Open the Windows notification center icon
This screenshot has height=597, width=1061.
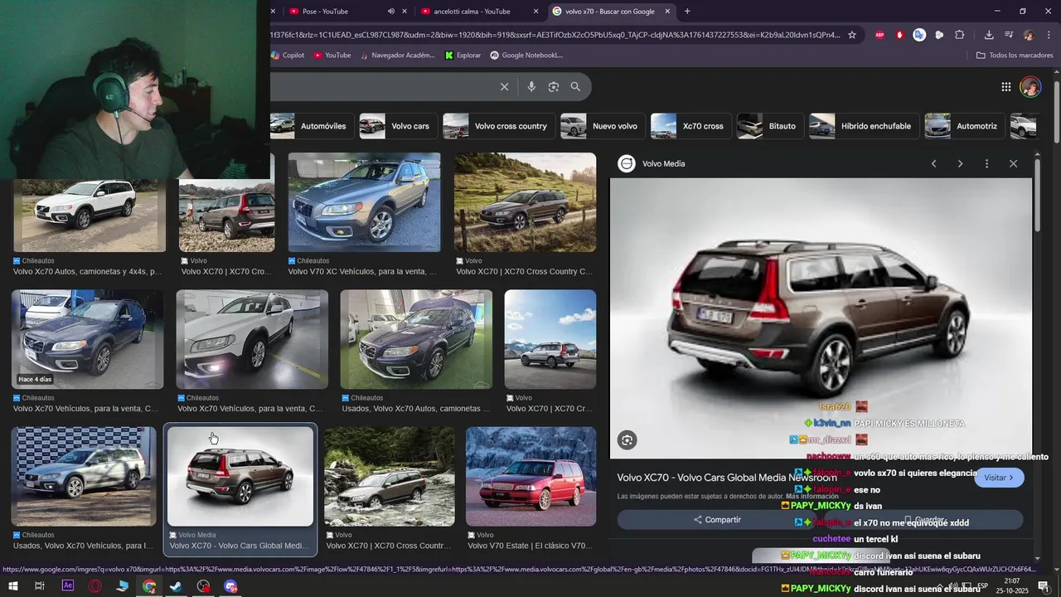(x=1044, y=586)
